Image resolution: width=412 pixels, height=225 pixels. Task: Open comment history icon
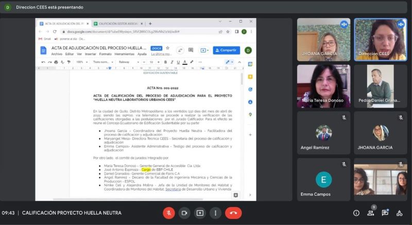click(191, 50)
